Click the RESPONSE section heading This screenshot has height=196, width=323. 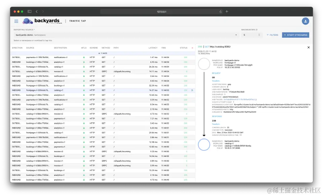[x=217, y=116]
